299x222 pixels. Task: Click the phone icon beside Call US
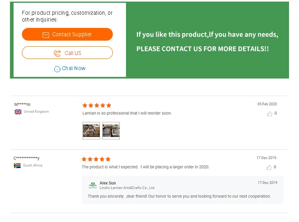coord(57,53)
